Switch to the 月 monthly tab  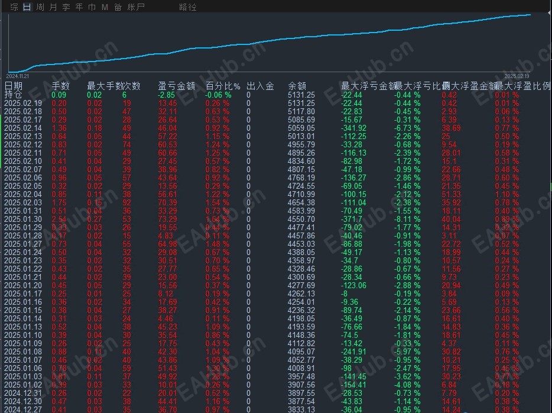click(x=53, y=8)
